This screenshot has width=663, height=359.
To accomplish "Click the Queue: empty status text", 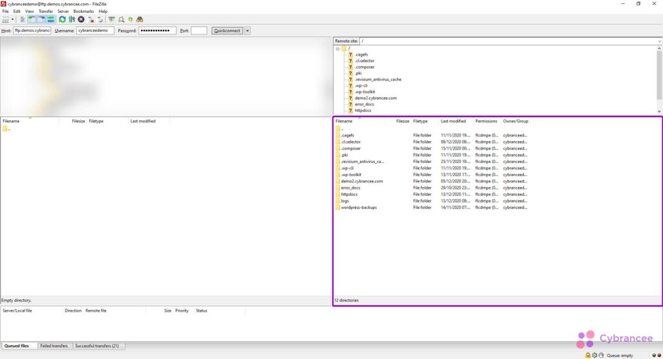I will (x=620, y=356).
